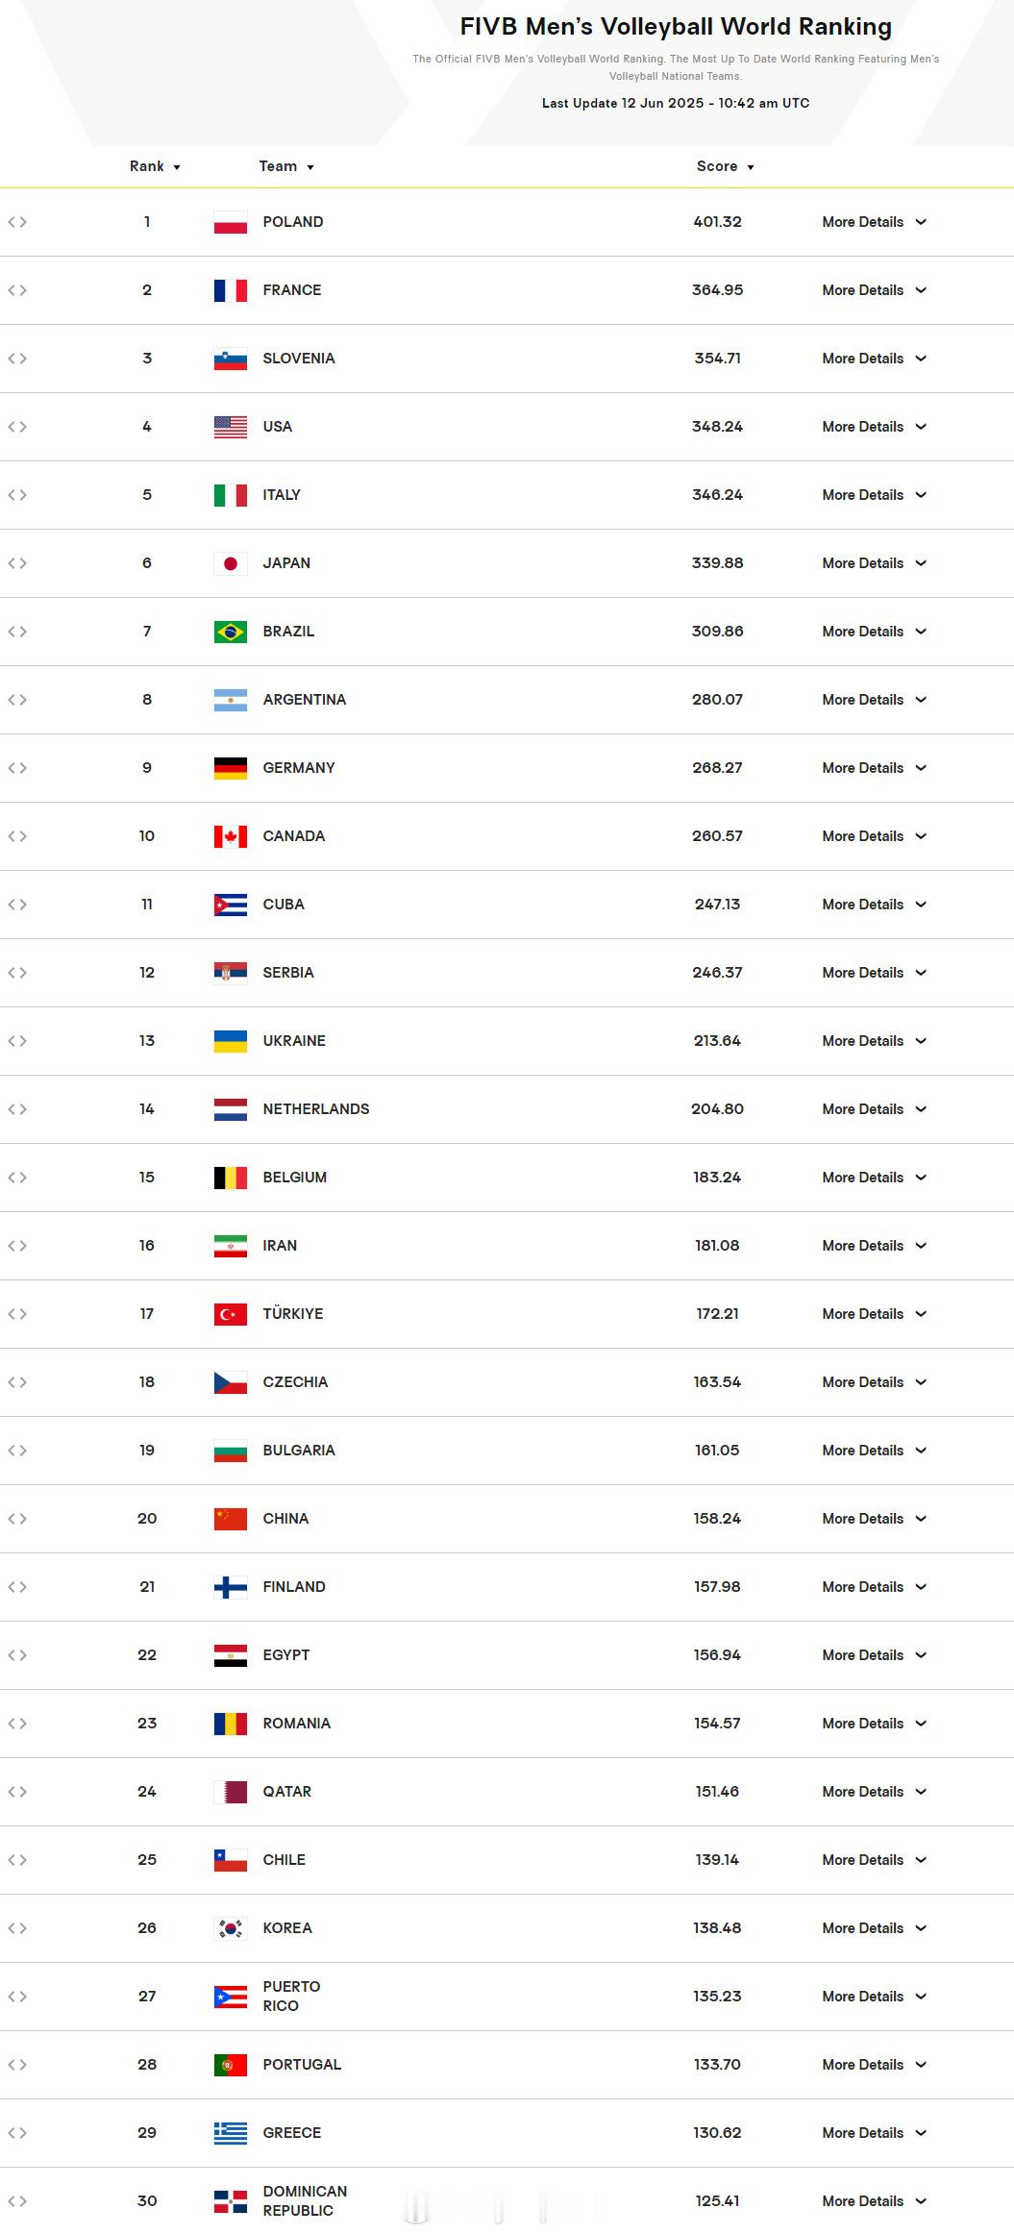The width and height of the screenshot is (1014, 2234).
Task: Click the Türkiye flag icon
Action: [230, 1314]
